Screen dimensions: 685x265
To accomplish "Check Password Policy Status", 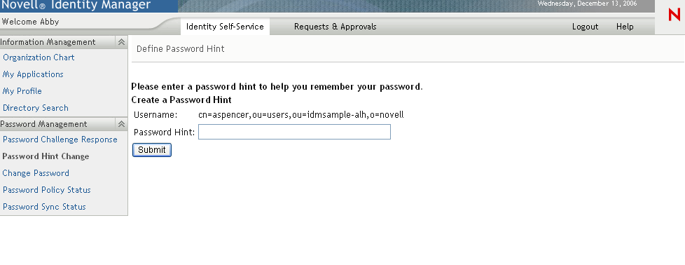I will [x=47, y=190].
